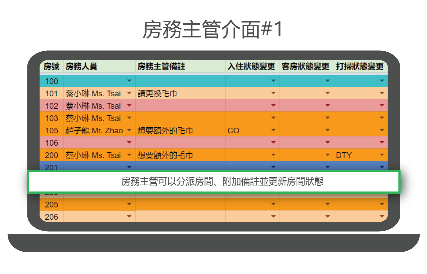Select room number cell 105
This screenshot has height=274, width=427.
point(52,130)
